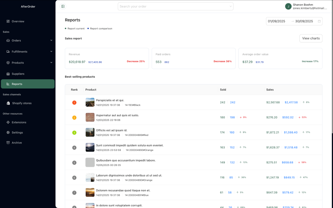Screen dimensions: 333x208
Task: Click product name Officiis est ad ipsam id
Action: coord(112,130)
